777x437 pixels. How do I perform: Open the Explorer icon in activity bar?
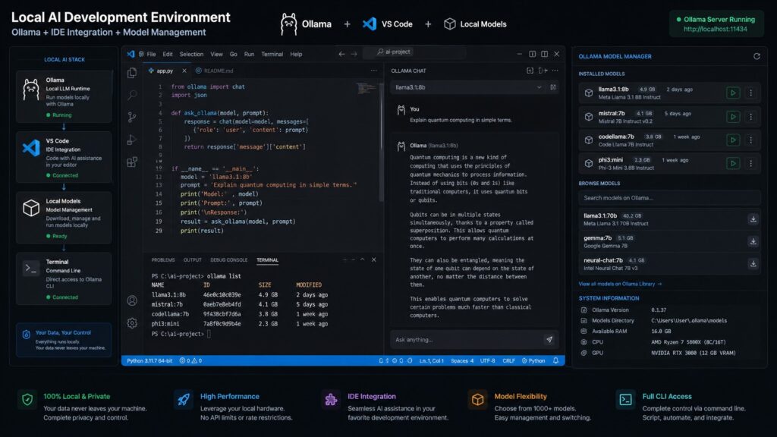click(x=132, y=73)
